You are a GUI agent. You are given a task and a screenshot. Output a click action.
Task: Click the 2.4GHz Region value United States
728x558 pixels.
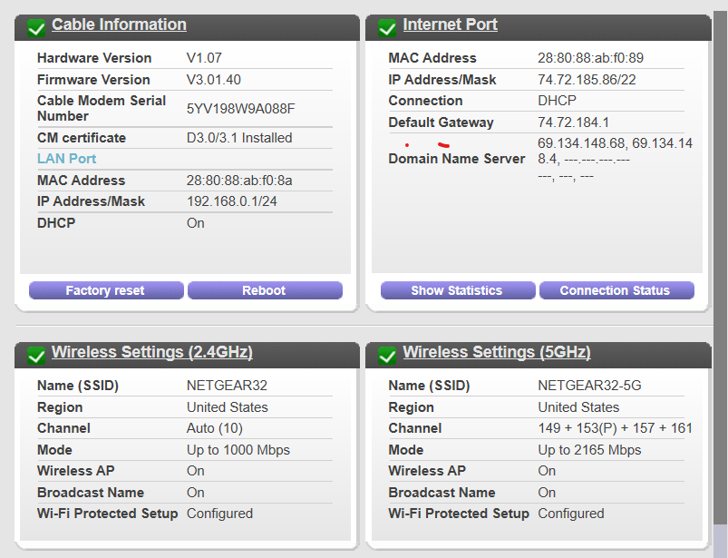228,407
